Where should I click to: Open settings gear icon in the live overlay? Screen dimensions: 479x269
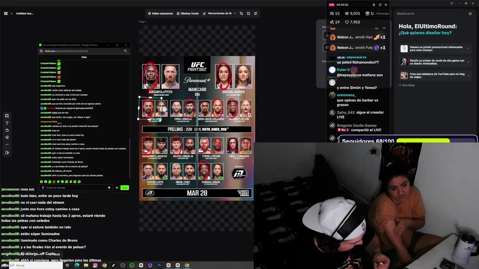tap(380, 5)
